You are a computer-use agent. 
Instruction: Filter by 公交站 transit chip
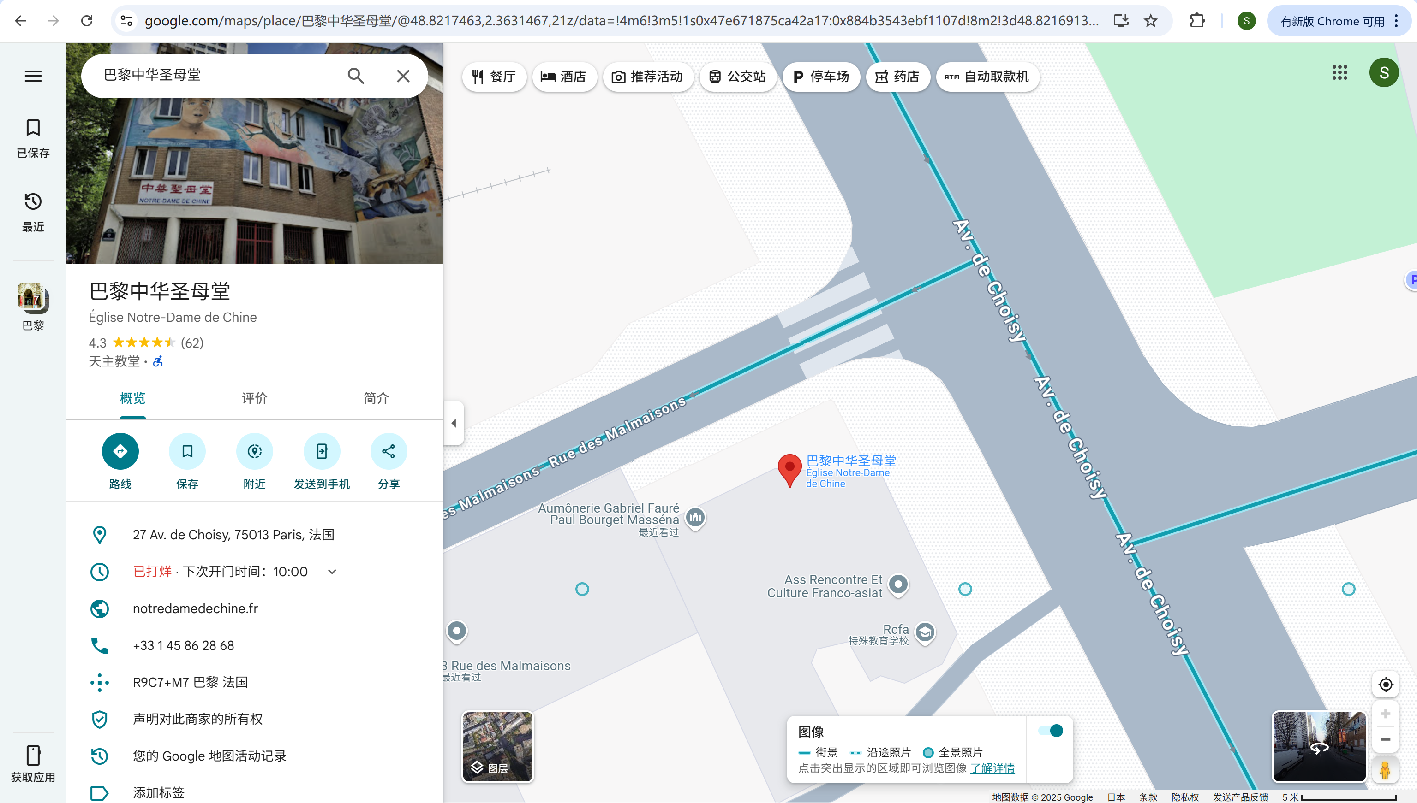click(x=737, y=77)
